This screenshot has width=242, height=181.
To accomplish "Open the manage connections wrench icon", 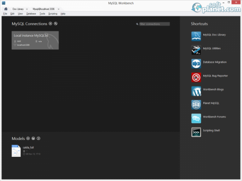I will (56, 24).
